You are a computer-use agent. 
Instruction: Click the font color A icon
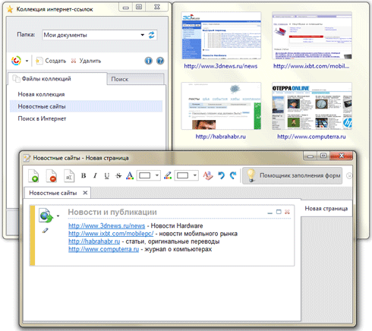130,175
